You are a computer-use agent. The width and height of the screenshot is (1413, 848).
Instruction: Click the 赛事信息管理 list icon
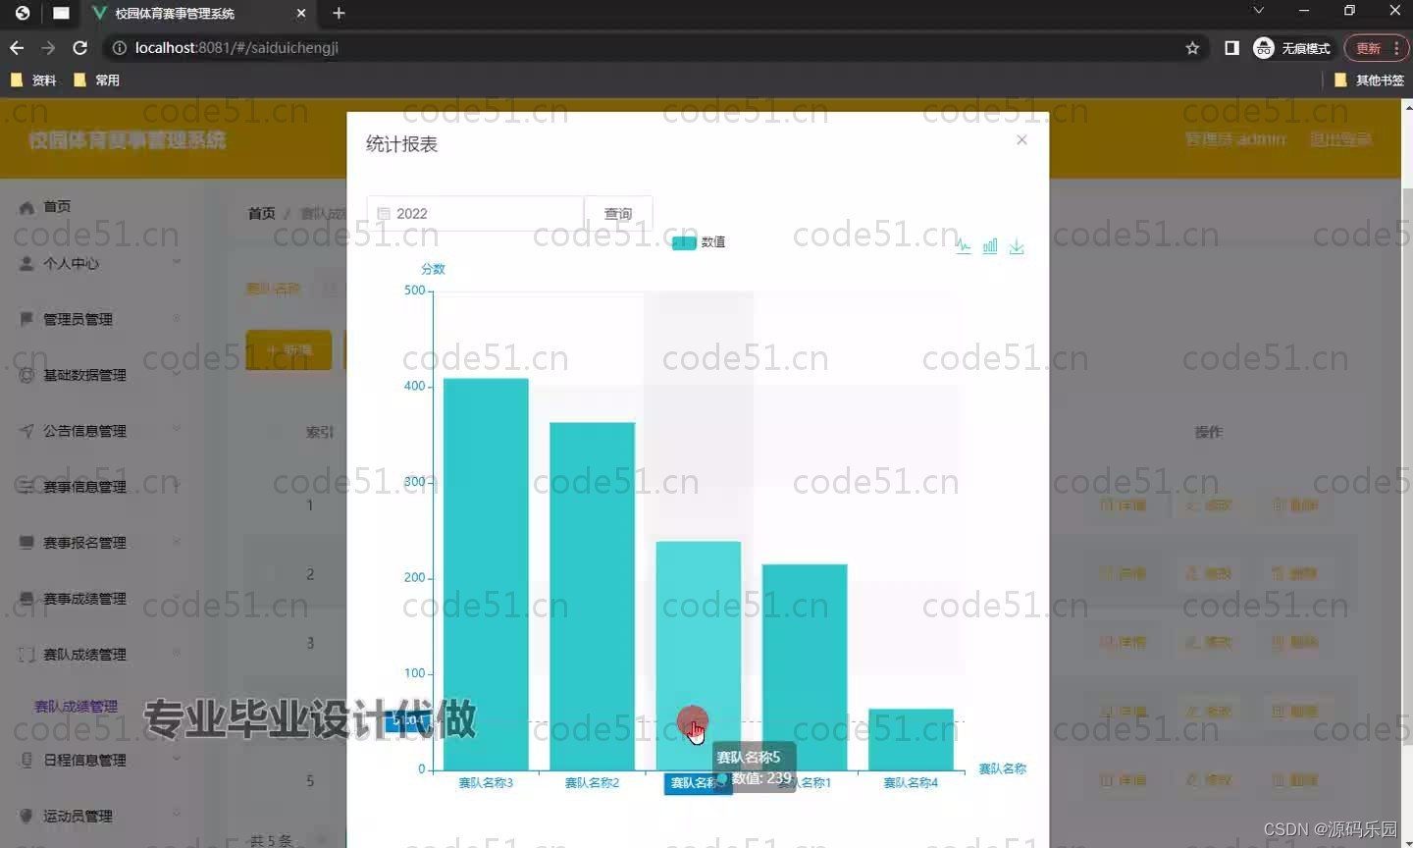coord(26,487)
